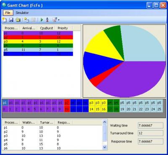Screen dimensions: 168x155
Task: Select the red p2 process row
Action: pyautogui.click(x=38, y=37)
